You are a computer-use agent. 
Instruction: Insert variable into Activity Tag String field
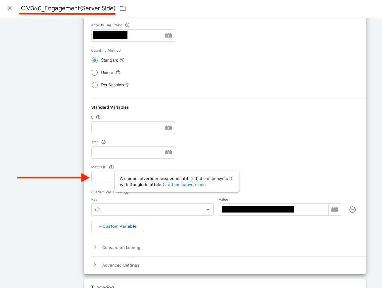[x=168, y=35]
